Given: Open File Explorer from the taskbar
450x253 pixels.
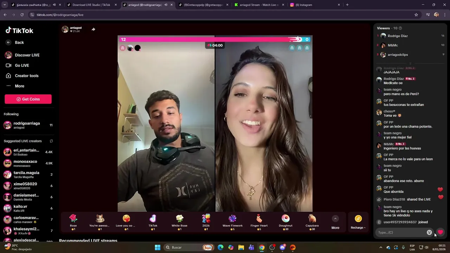Looking at the screenshot, I should [x=241, y=247].
